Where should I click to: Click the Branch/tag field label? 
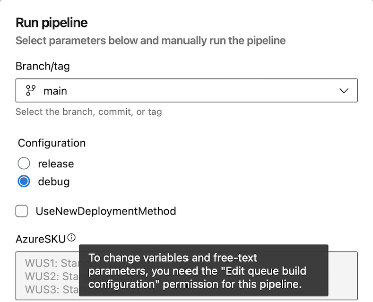(43, 67)
